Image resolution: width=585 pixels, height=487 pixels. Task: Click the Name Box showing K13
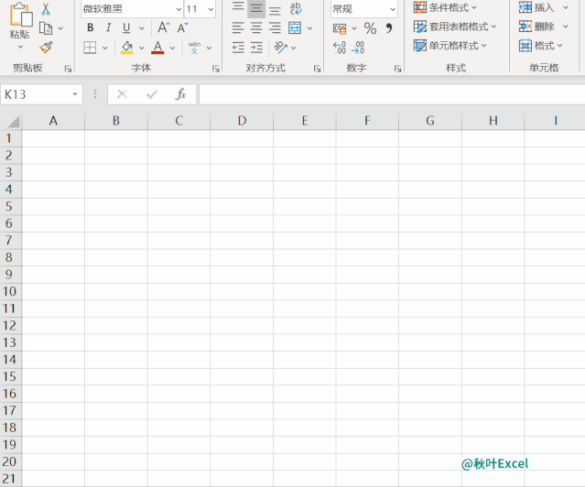[x=36, y=94]
